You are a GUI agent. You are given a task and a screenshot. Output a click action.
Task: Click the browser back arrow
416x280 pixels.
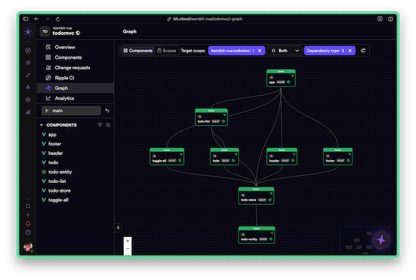point(36,19)
